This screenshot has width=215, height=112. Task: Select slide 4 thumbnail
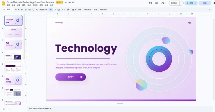13,56
